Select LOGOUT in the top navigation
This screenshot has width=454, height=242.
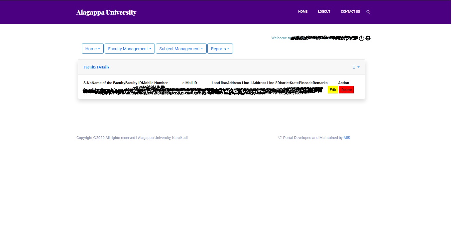[324, 12]
